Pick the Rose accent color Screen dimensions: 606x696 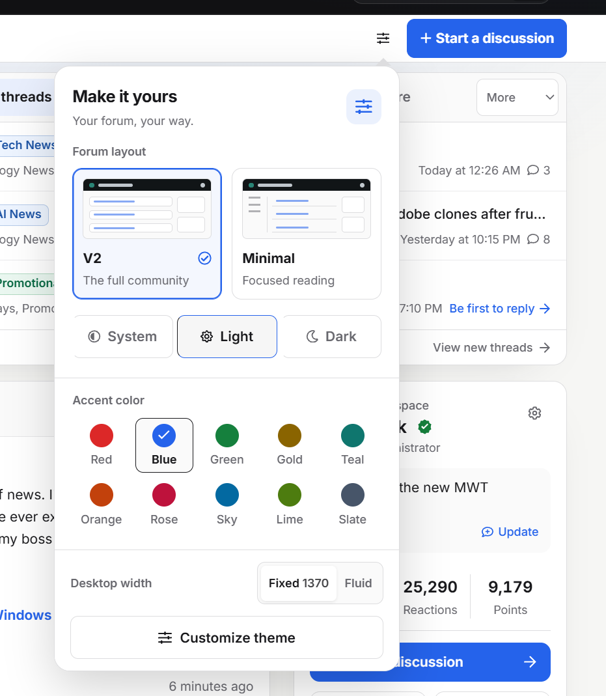tap(164, 505)
